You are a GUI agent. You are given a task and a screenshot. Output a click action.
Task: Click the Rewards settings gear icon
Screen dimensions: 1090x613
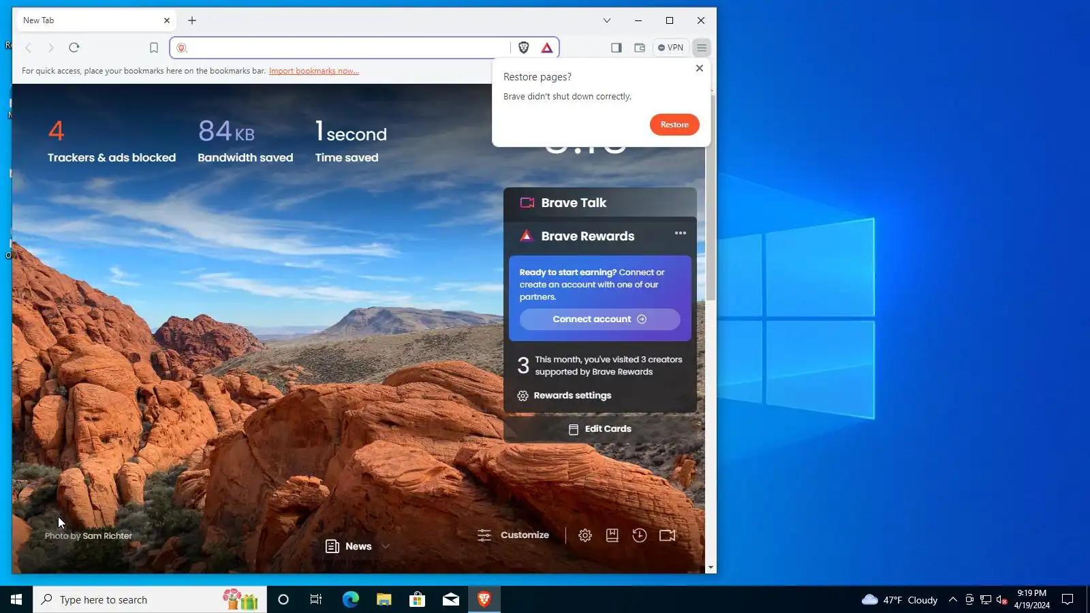tap(523, 396)
